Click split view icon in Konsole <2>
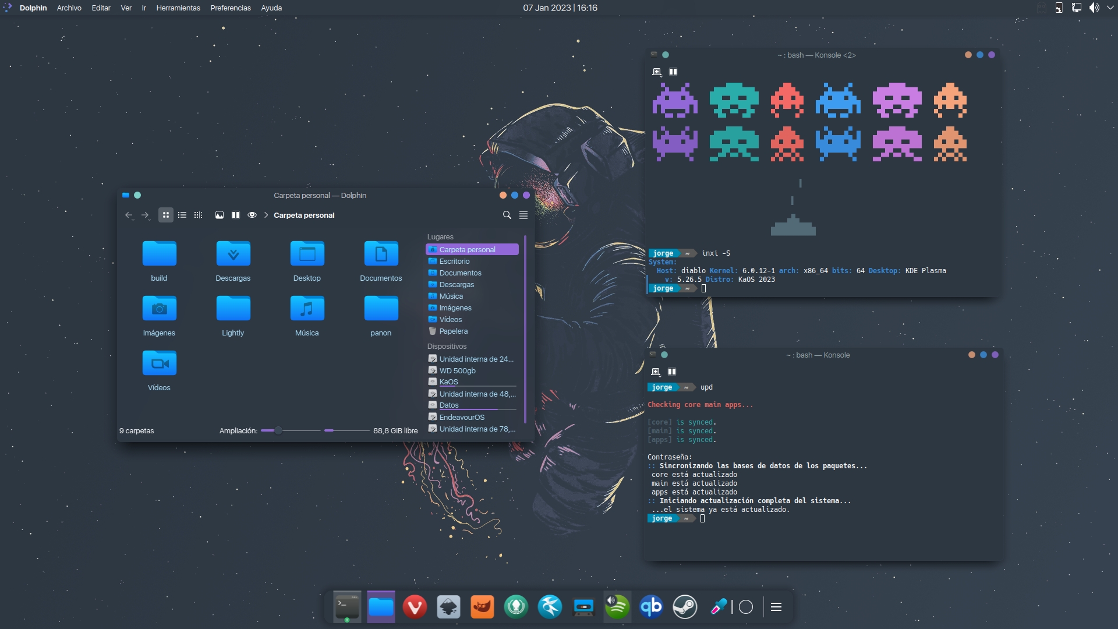This screenshot has height=629, width=1118. [x=673, y=72]
